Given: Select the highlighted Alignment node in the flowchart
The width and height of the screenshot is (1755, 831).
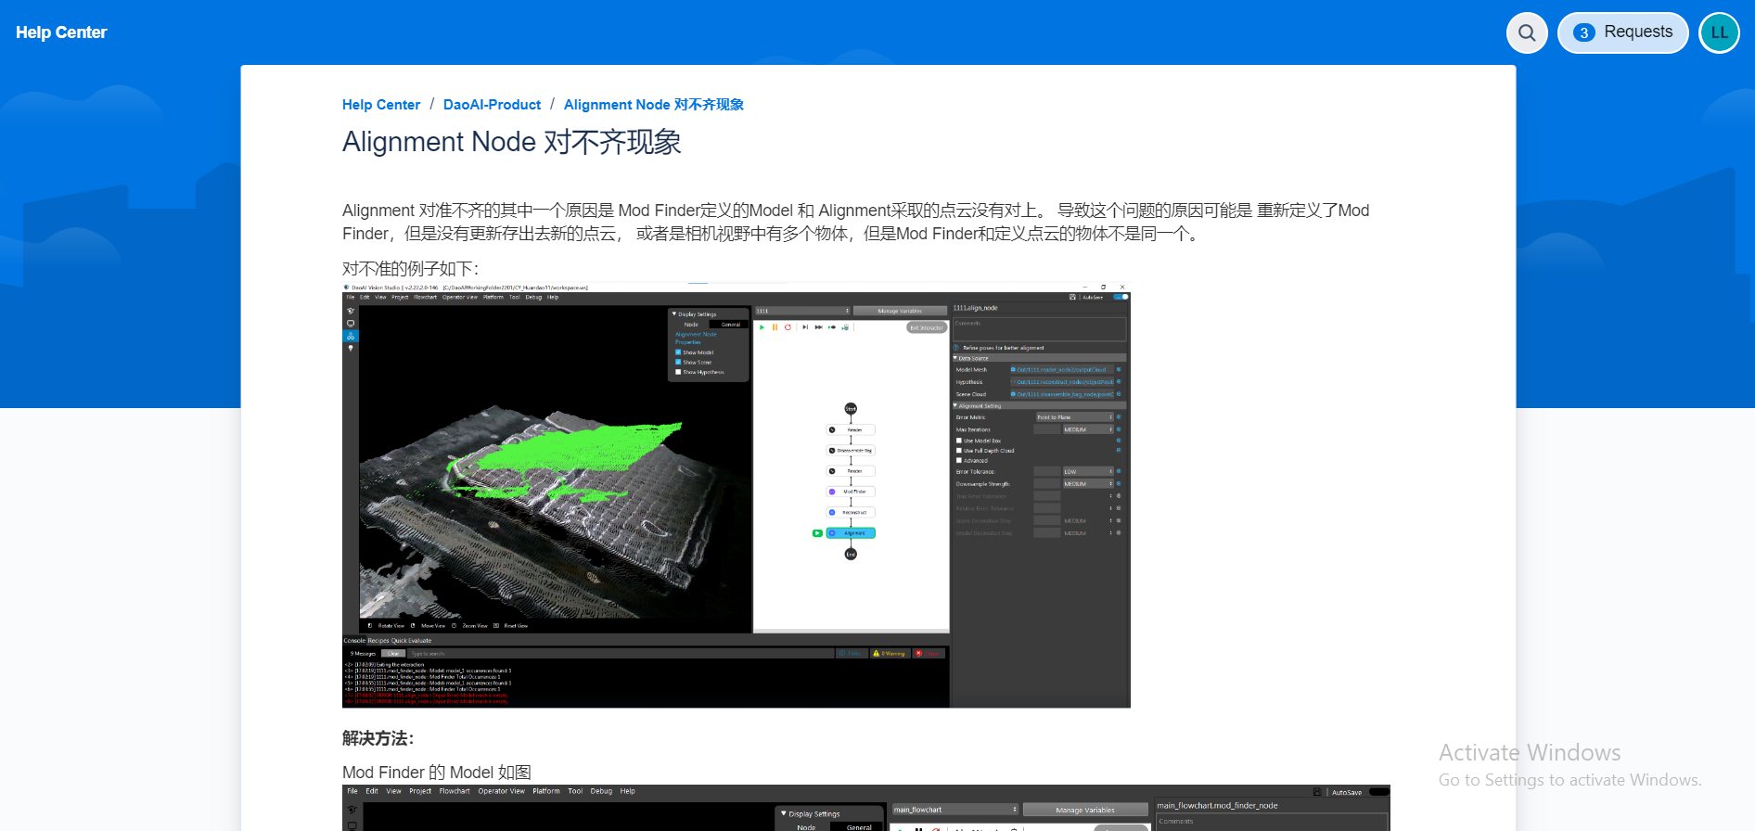Looking at the screenshot, I should pyautogui.click(x=851, y=533).
